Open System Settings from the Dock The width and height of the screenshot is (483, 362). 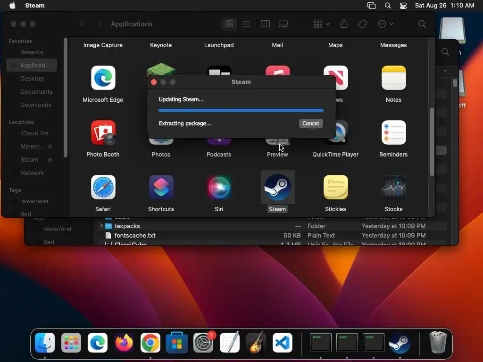[203, 343]
